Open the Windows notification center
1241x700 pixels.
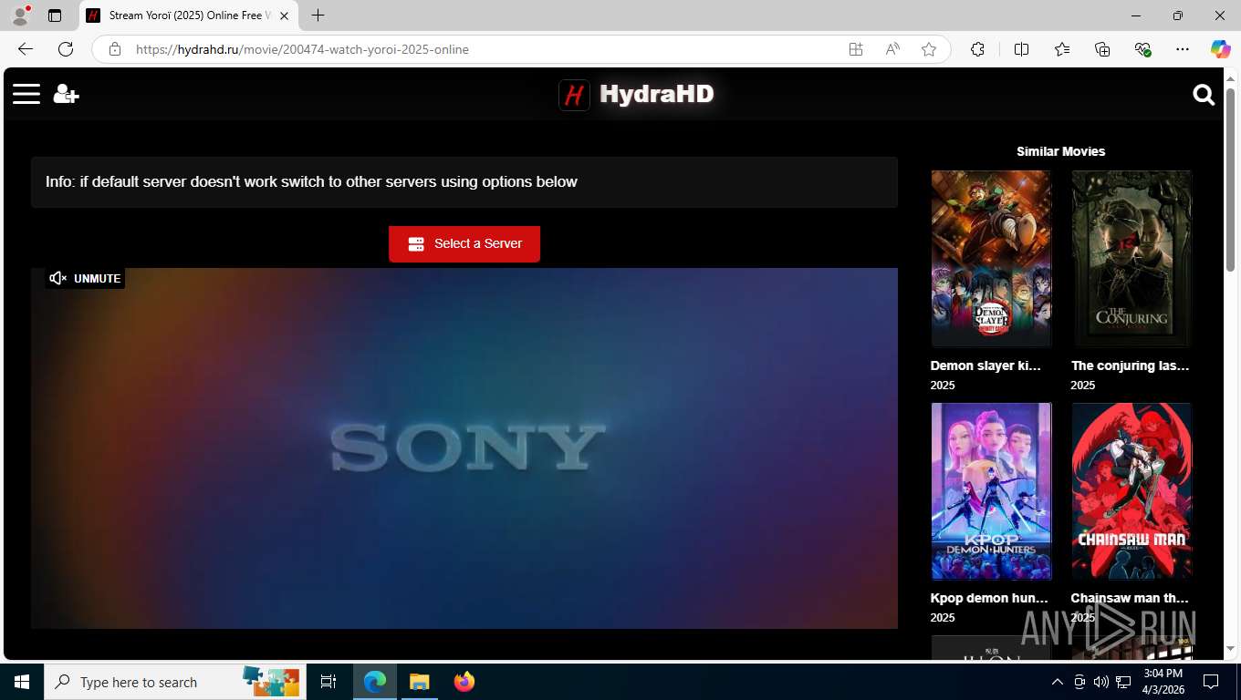[x=1211, y=682]
